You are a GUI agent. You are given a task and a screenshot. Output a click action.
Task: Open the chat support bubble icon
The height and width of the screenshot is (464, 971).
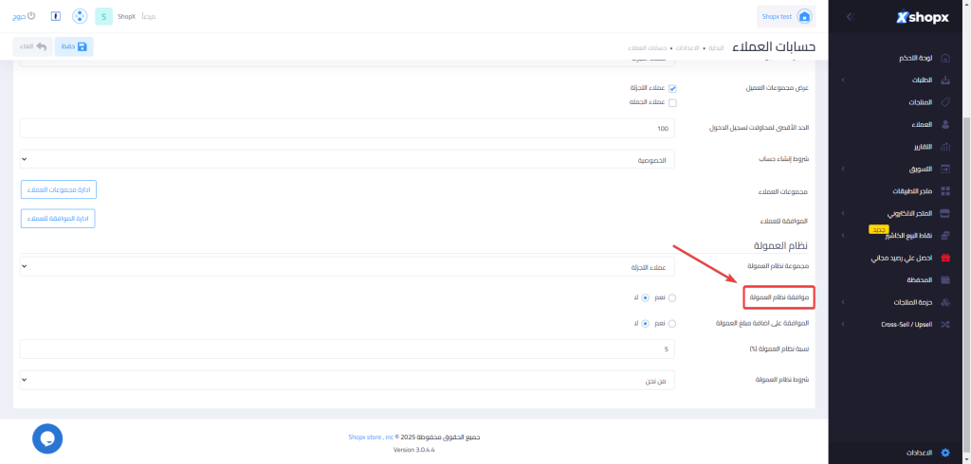pyautogui.click(x=47, y=438)
